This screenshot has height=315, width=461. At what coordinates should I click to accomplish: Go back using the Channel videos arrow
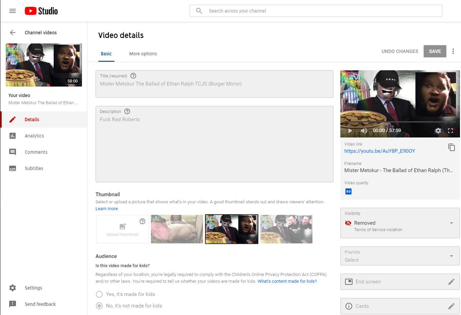tap(13, 33)
